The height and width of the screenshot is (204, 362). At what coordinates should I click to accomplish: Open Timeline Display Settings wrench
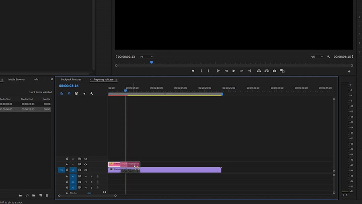click(x=92, y=94)
